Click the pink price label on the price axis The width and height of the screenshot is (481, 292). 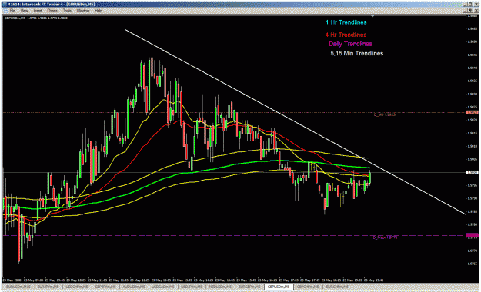473,235
